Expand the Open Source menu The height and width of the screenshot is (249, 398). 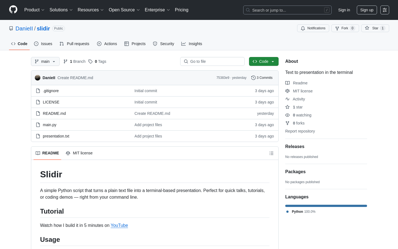[x=124, y=10]
